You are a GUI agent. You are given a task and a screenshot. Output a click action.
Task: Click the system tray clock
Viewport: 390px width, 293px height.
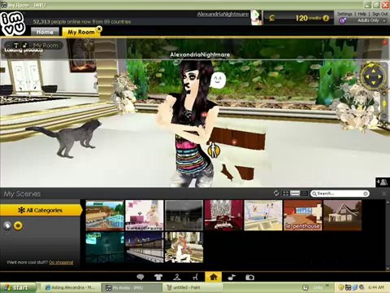(376, 287)
